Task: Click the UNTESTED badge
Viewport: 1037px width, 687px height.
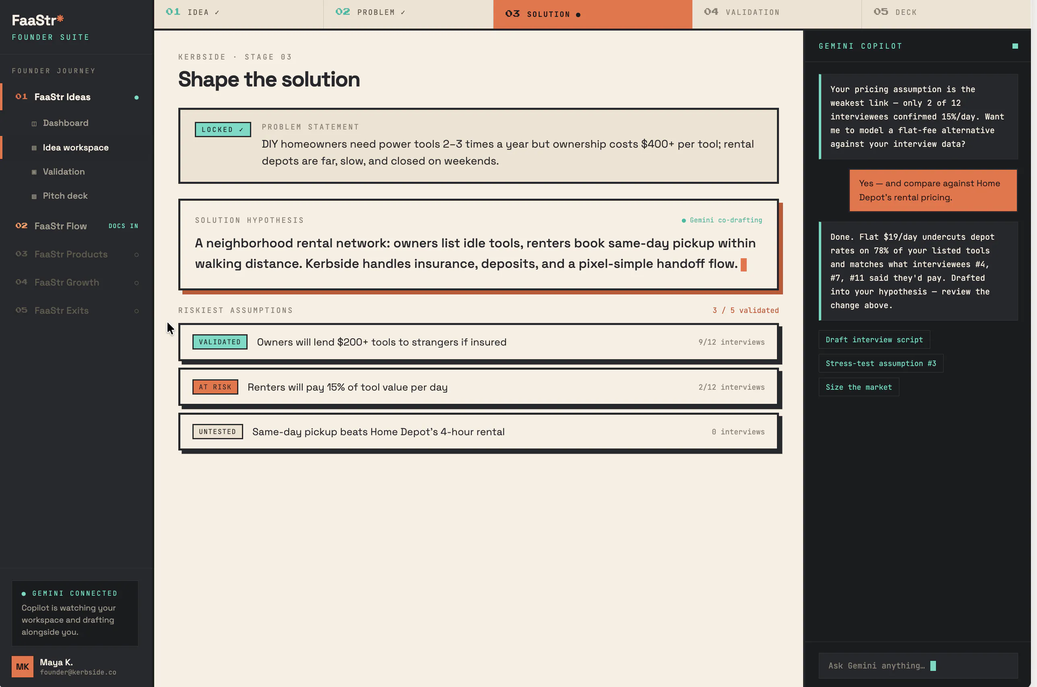Action: point(217,432)
